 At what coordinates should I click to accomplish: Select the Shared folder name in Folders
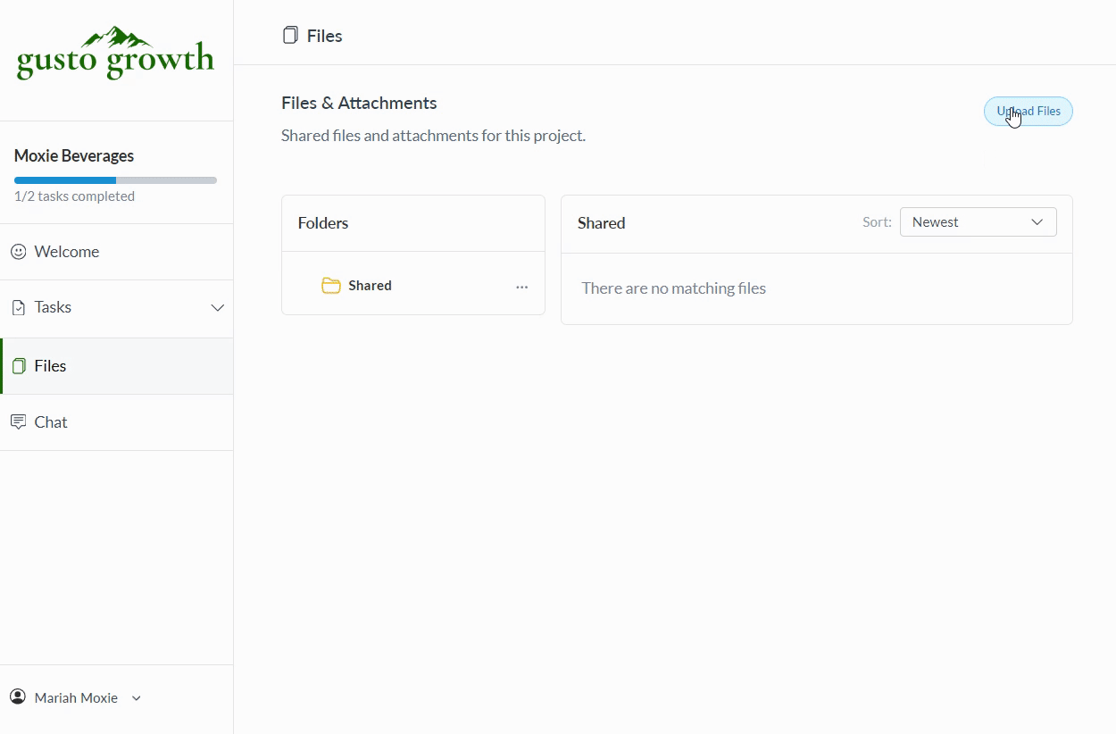pyautogui.click(x=370, y=286)
